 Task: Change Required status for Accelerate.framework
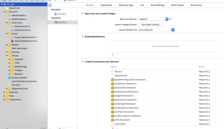pyautogui.click(x=204, y=88)
